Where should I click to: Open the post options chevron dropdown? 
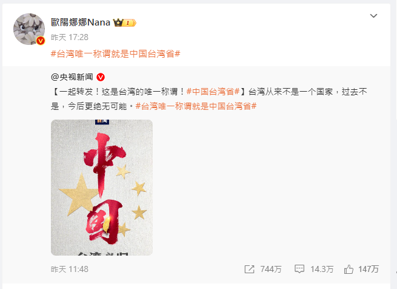[x=374, y=16]
